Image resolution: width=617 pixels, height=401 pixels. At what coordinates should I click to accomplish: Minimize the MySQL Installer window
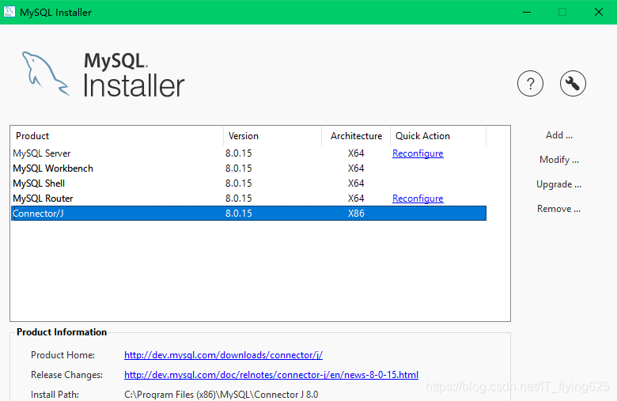(x=527, y=12)
